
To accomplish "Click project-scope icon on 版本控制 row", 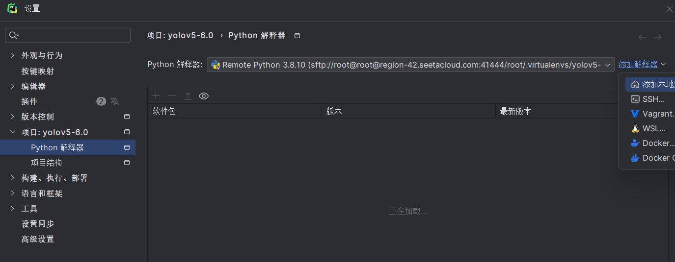I will [127, 117].
